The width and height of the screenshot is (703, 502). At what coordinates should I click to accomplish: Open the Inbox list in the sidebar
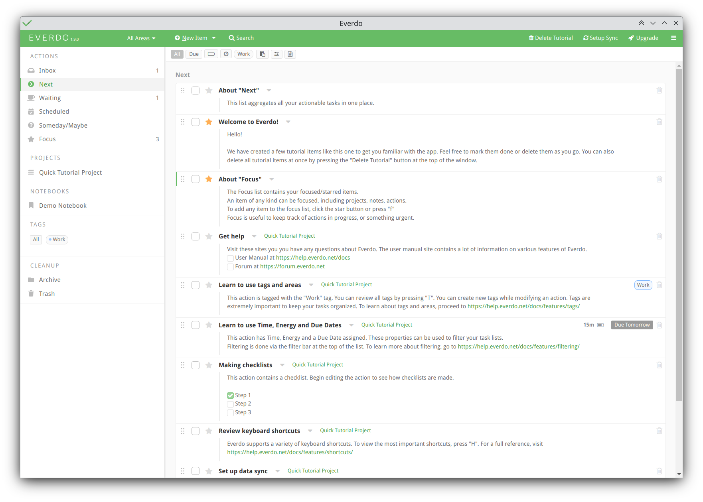tap(47, 71)
